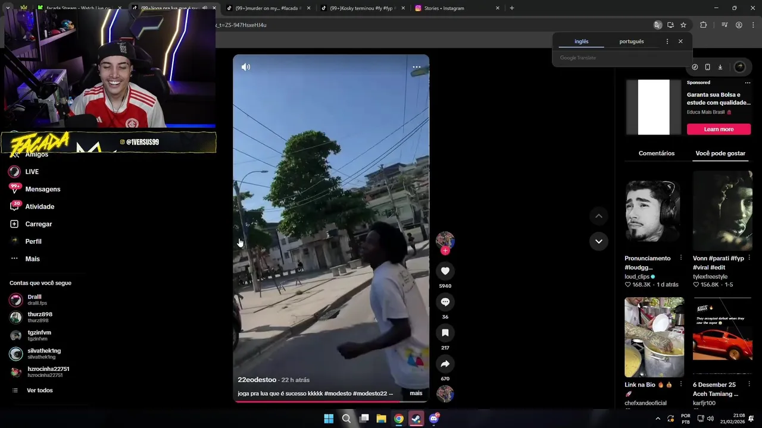Open the #modesto hashtag in caption
Screen dimensions: 762x428
pos(339,394)
